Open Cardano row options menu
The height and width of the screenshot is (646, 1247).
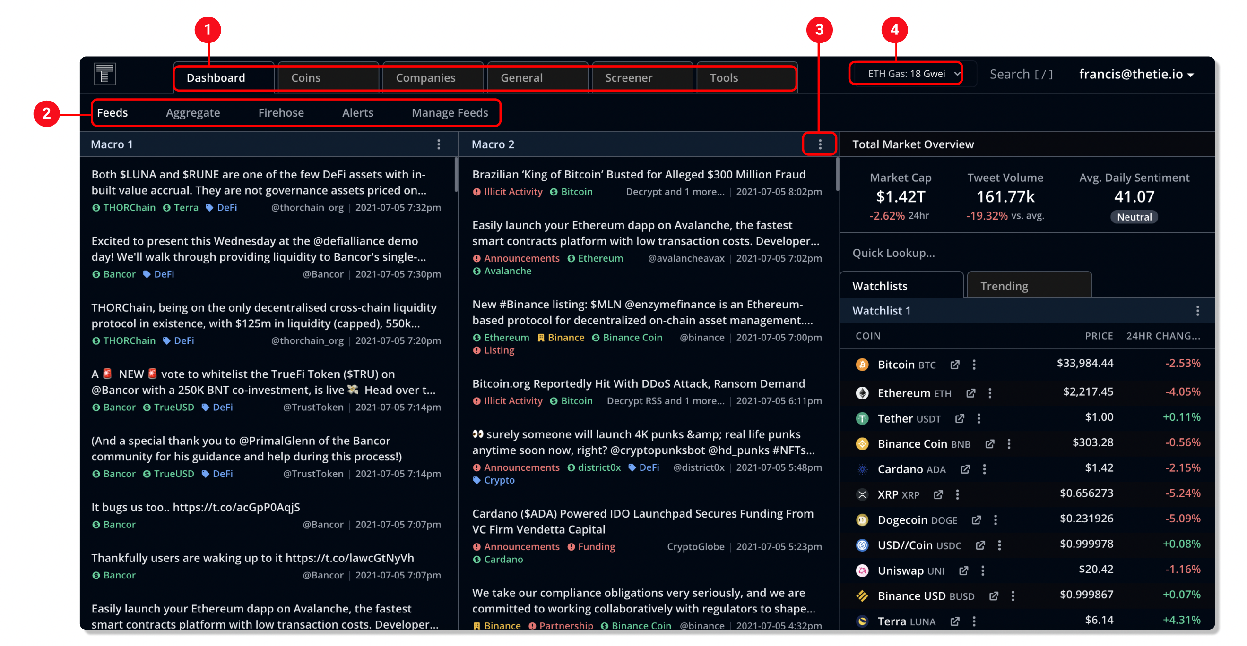coord(984,469)
